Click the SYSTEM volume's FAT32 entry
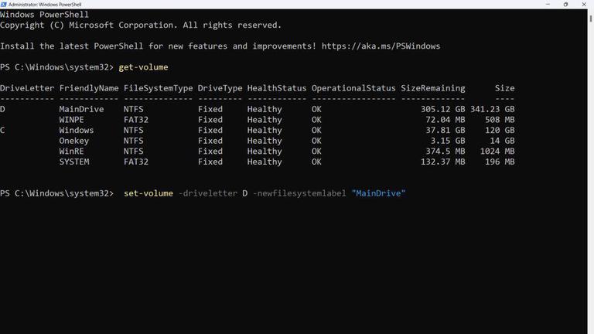The height and width of the screenshot is (334, 594). [x=136, y=162]
